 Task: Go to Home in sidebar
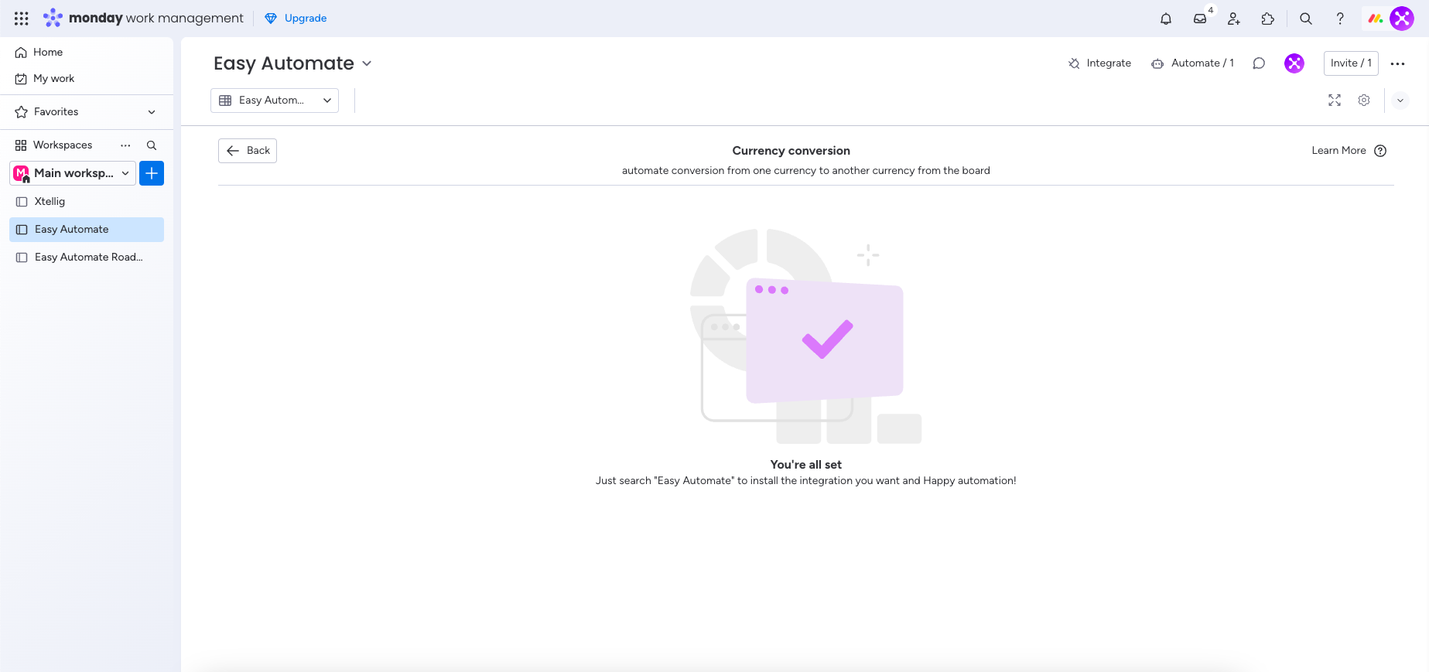[x=48, y=52]
